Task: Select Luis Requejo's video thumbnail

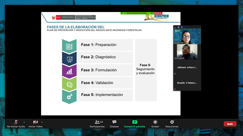Action: click(187, 52)
